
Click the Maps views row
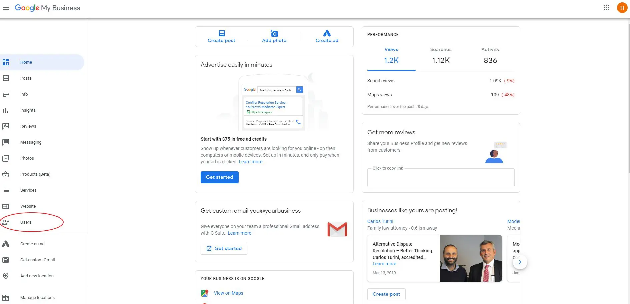[441, 95]
